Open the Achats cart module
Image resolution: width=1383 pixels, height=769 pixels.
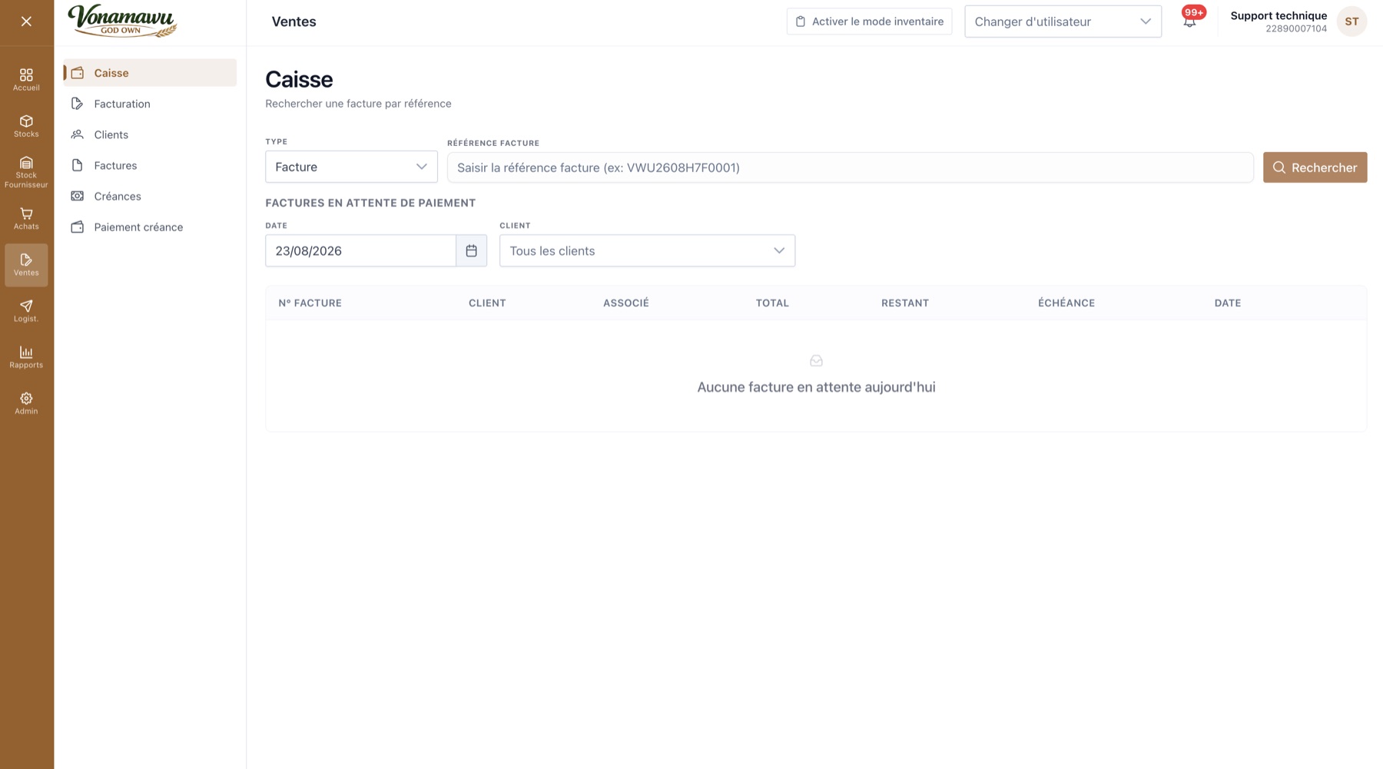pyautogui.click(x=26, y=219)
